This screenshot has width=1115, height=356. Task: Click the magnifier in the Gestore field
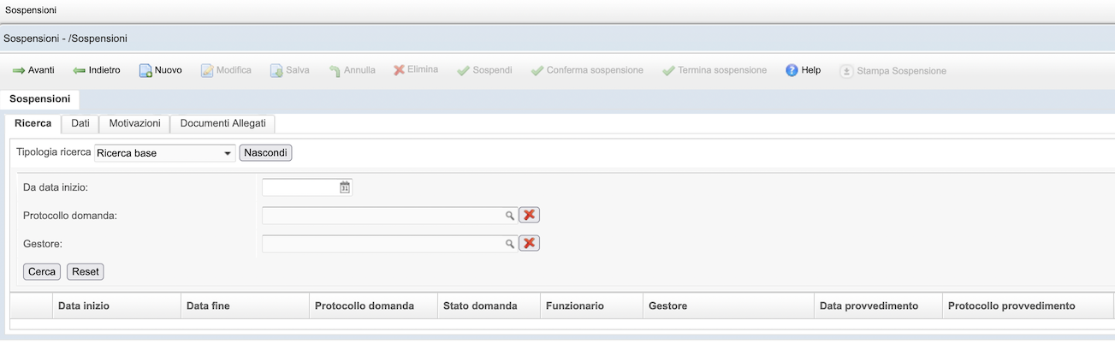pos(509,244)
